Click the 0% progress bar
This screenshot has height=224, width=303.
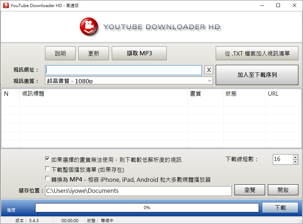tap(147, 208)
